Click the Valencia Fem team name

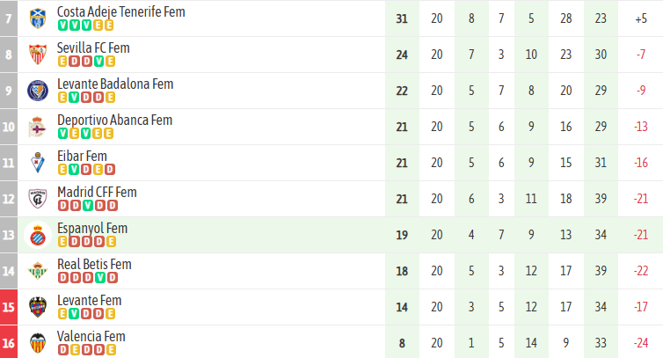pos(91,337)
